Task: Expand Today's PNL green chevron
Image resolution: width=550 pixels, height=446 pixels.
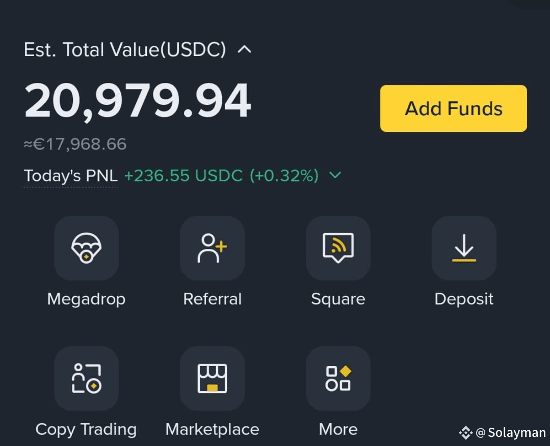Action: 335,175
